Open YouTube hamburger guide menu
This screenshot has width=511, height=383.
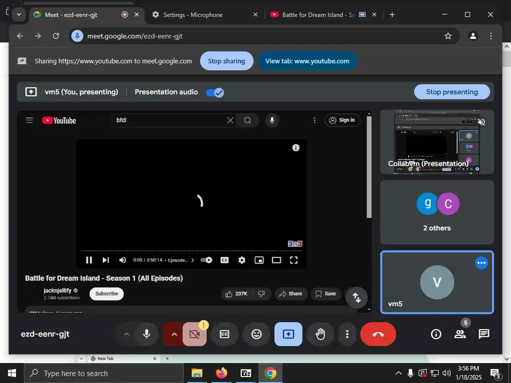click(x=29, y=120)
